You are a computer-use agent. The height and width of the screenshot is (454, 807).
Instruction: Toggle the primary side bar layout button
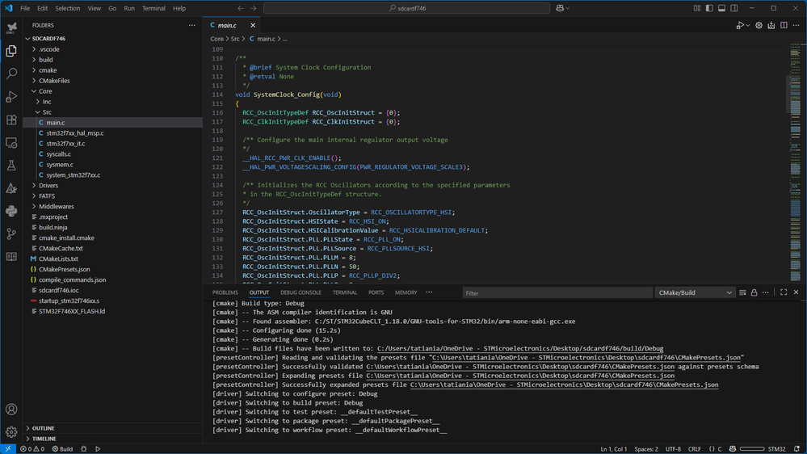[x=709, y=8]
